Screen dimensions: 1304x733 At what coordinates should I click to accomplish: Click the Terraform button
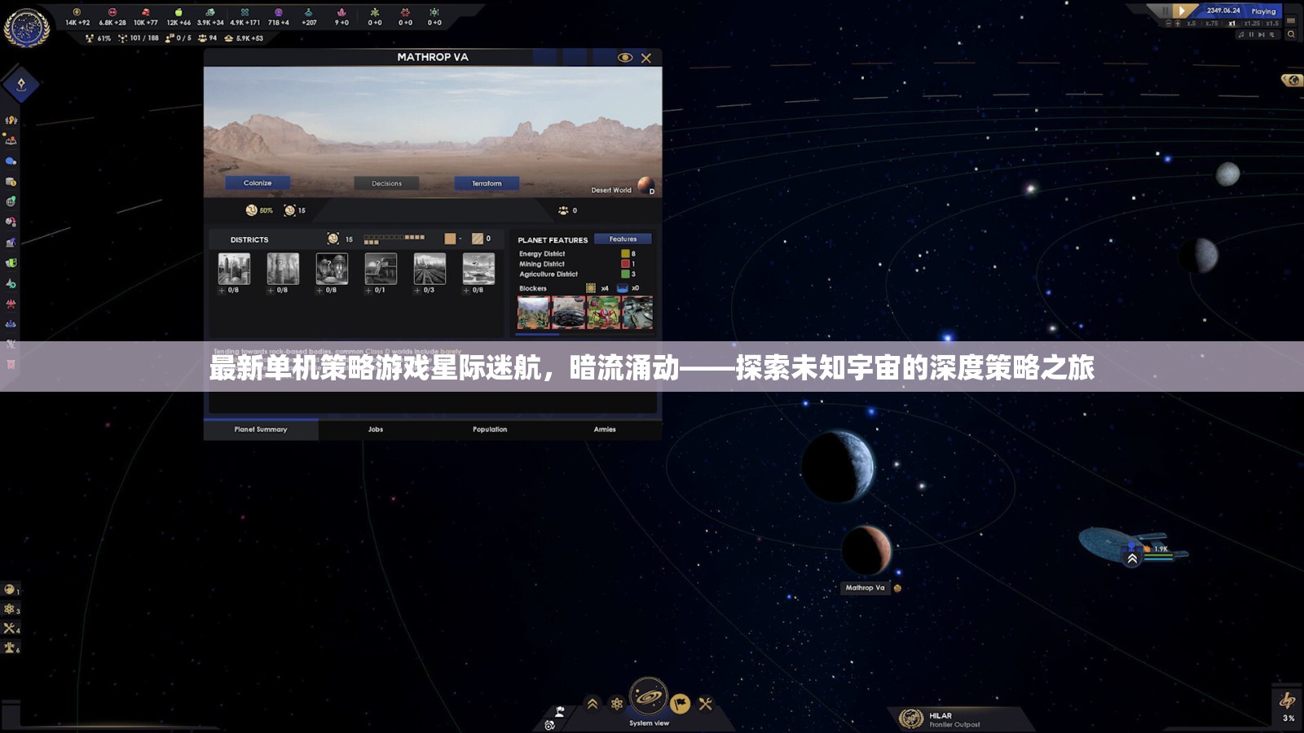coord(487,183)
